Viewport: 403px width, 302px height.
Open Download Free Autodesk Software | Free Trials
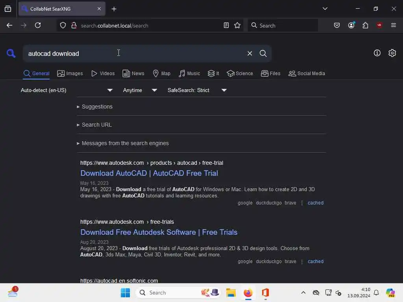click(x=159, y=232)
